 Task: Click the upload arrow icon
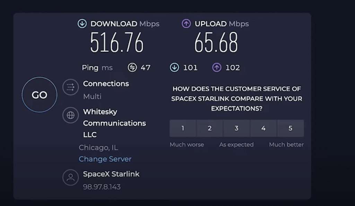(186, 24)
